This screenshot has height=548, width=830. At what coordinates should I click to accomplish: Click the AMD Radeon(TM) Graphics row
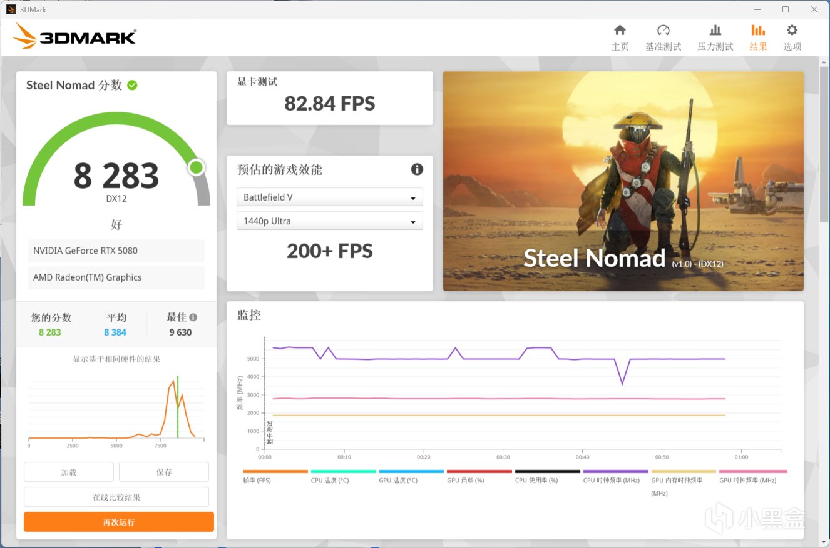116,277
